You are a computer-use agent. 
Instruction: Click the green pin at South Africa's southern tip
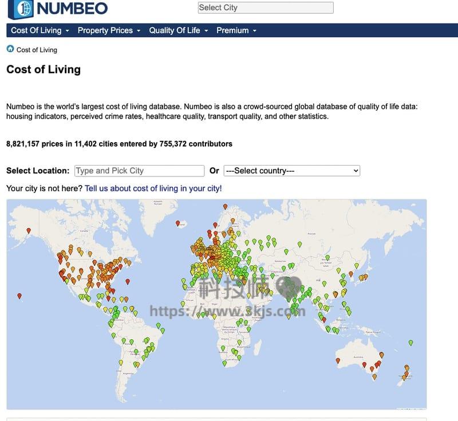click(x=224, y=364)
